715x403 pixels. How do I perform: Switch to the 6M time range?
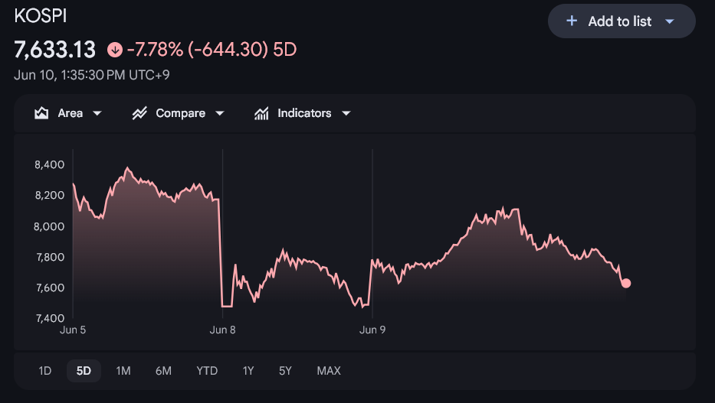[163, 371]
